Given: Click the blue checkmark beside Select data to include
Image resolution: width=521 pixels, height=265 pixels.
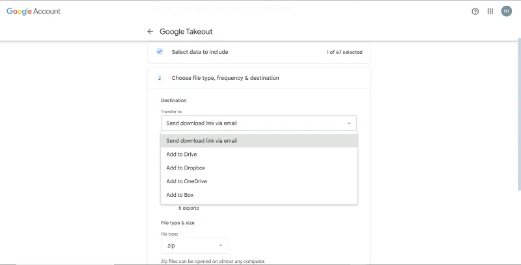Looking at the screenshot, I should (160, 52).
